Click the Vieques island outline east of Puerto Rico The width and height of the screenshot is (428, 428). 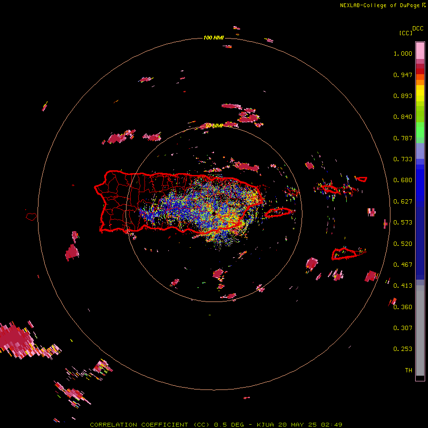[278, 213]
